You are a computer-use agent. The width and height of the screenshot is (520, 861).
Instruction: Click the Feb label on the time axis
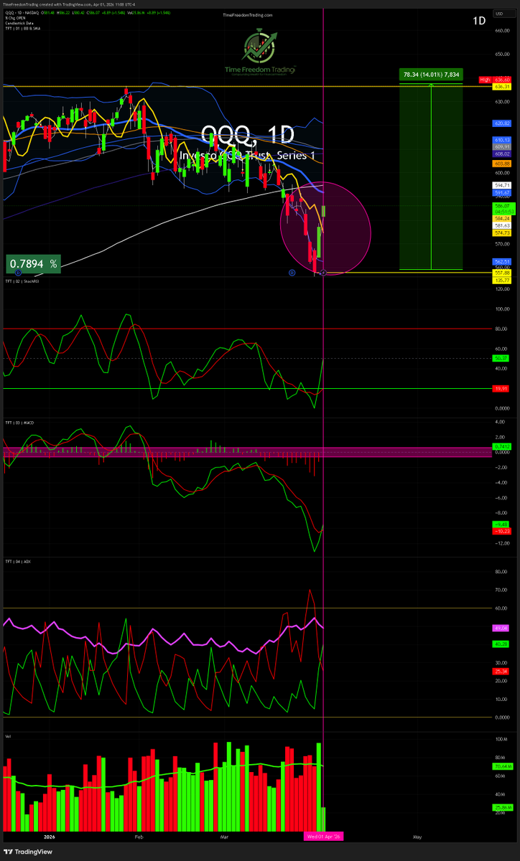(139, 837)
